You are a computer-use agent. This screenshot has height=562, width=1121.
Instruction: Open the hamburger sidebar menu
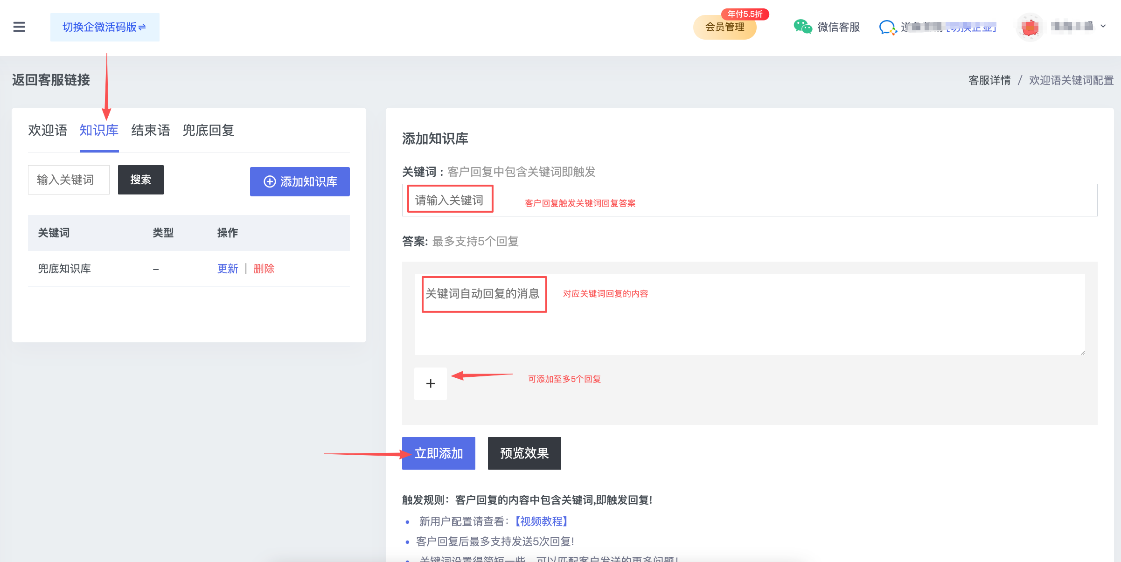[x=19, y=27]
